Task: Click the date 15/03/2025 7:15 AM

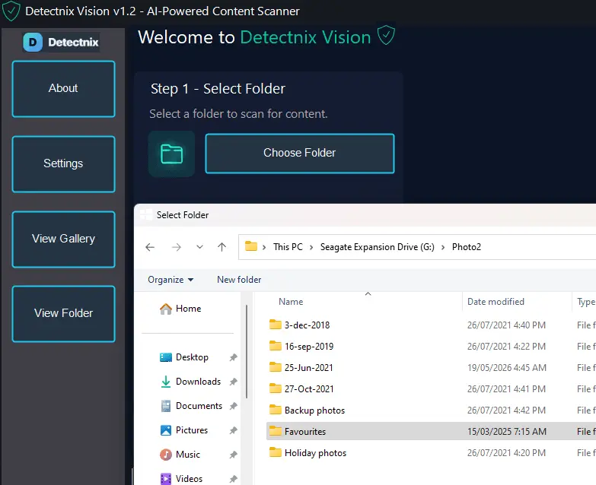Action: click(507, 432)
